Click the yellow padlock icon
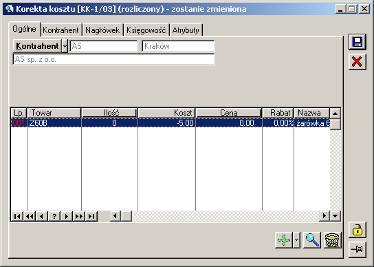This screenshot has height=267, width=374. click(357, 230)
